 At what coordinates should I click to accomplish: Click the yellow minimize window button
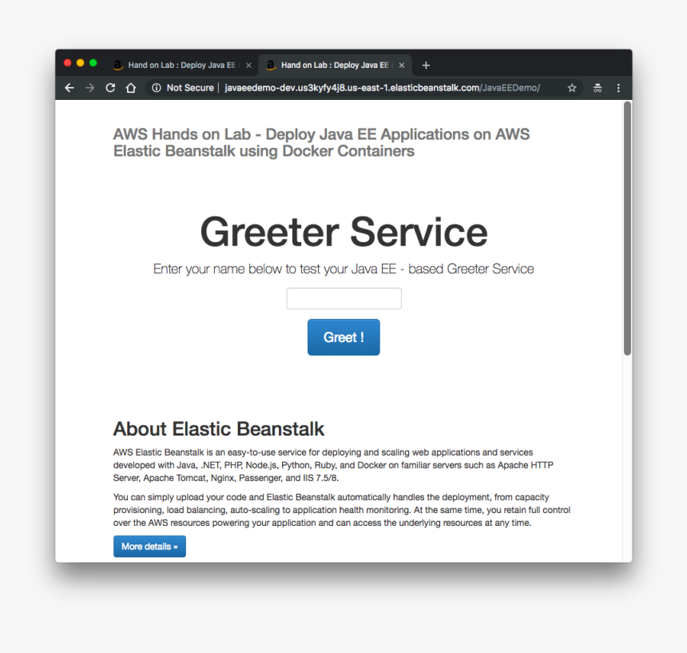tap(80, 62)
